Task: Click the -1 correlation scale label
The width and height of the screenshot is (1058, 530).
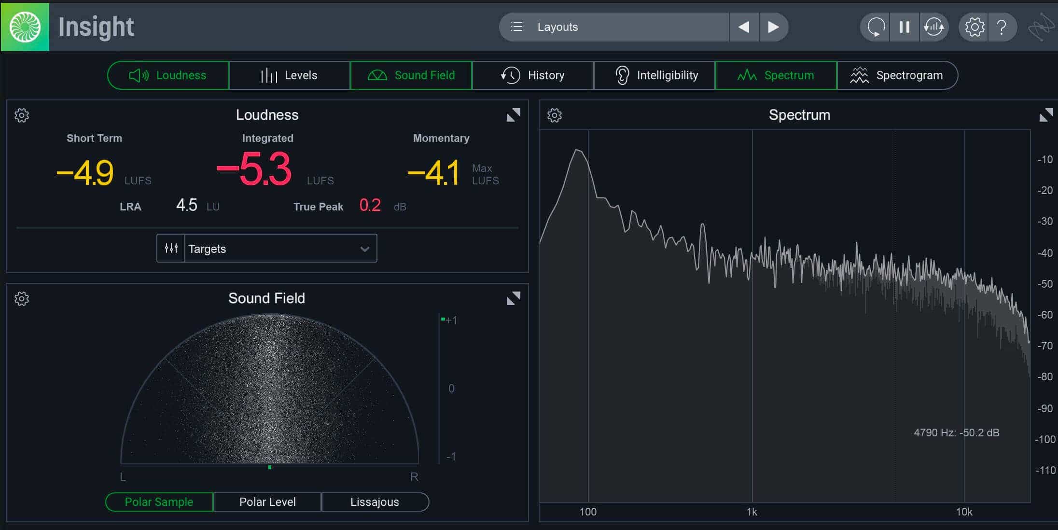Action: [451, 456]
